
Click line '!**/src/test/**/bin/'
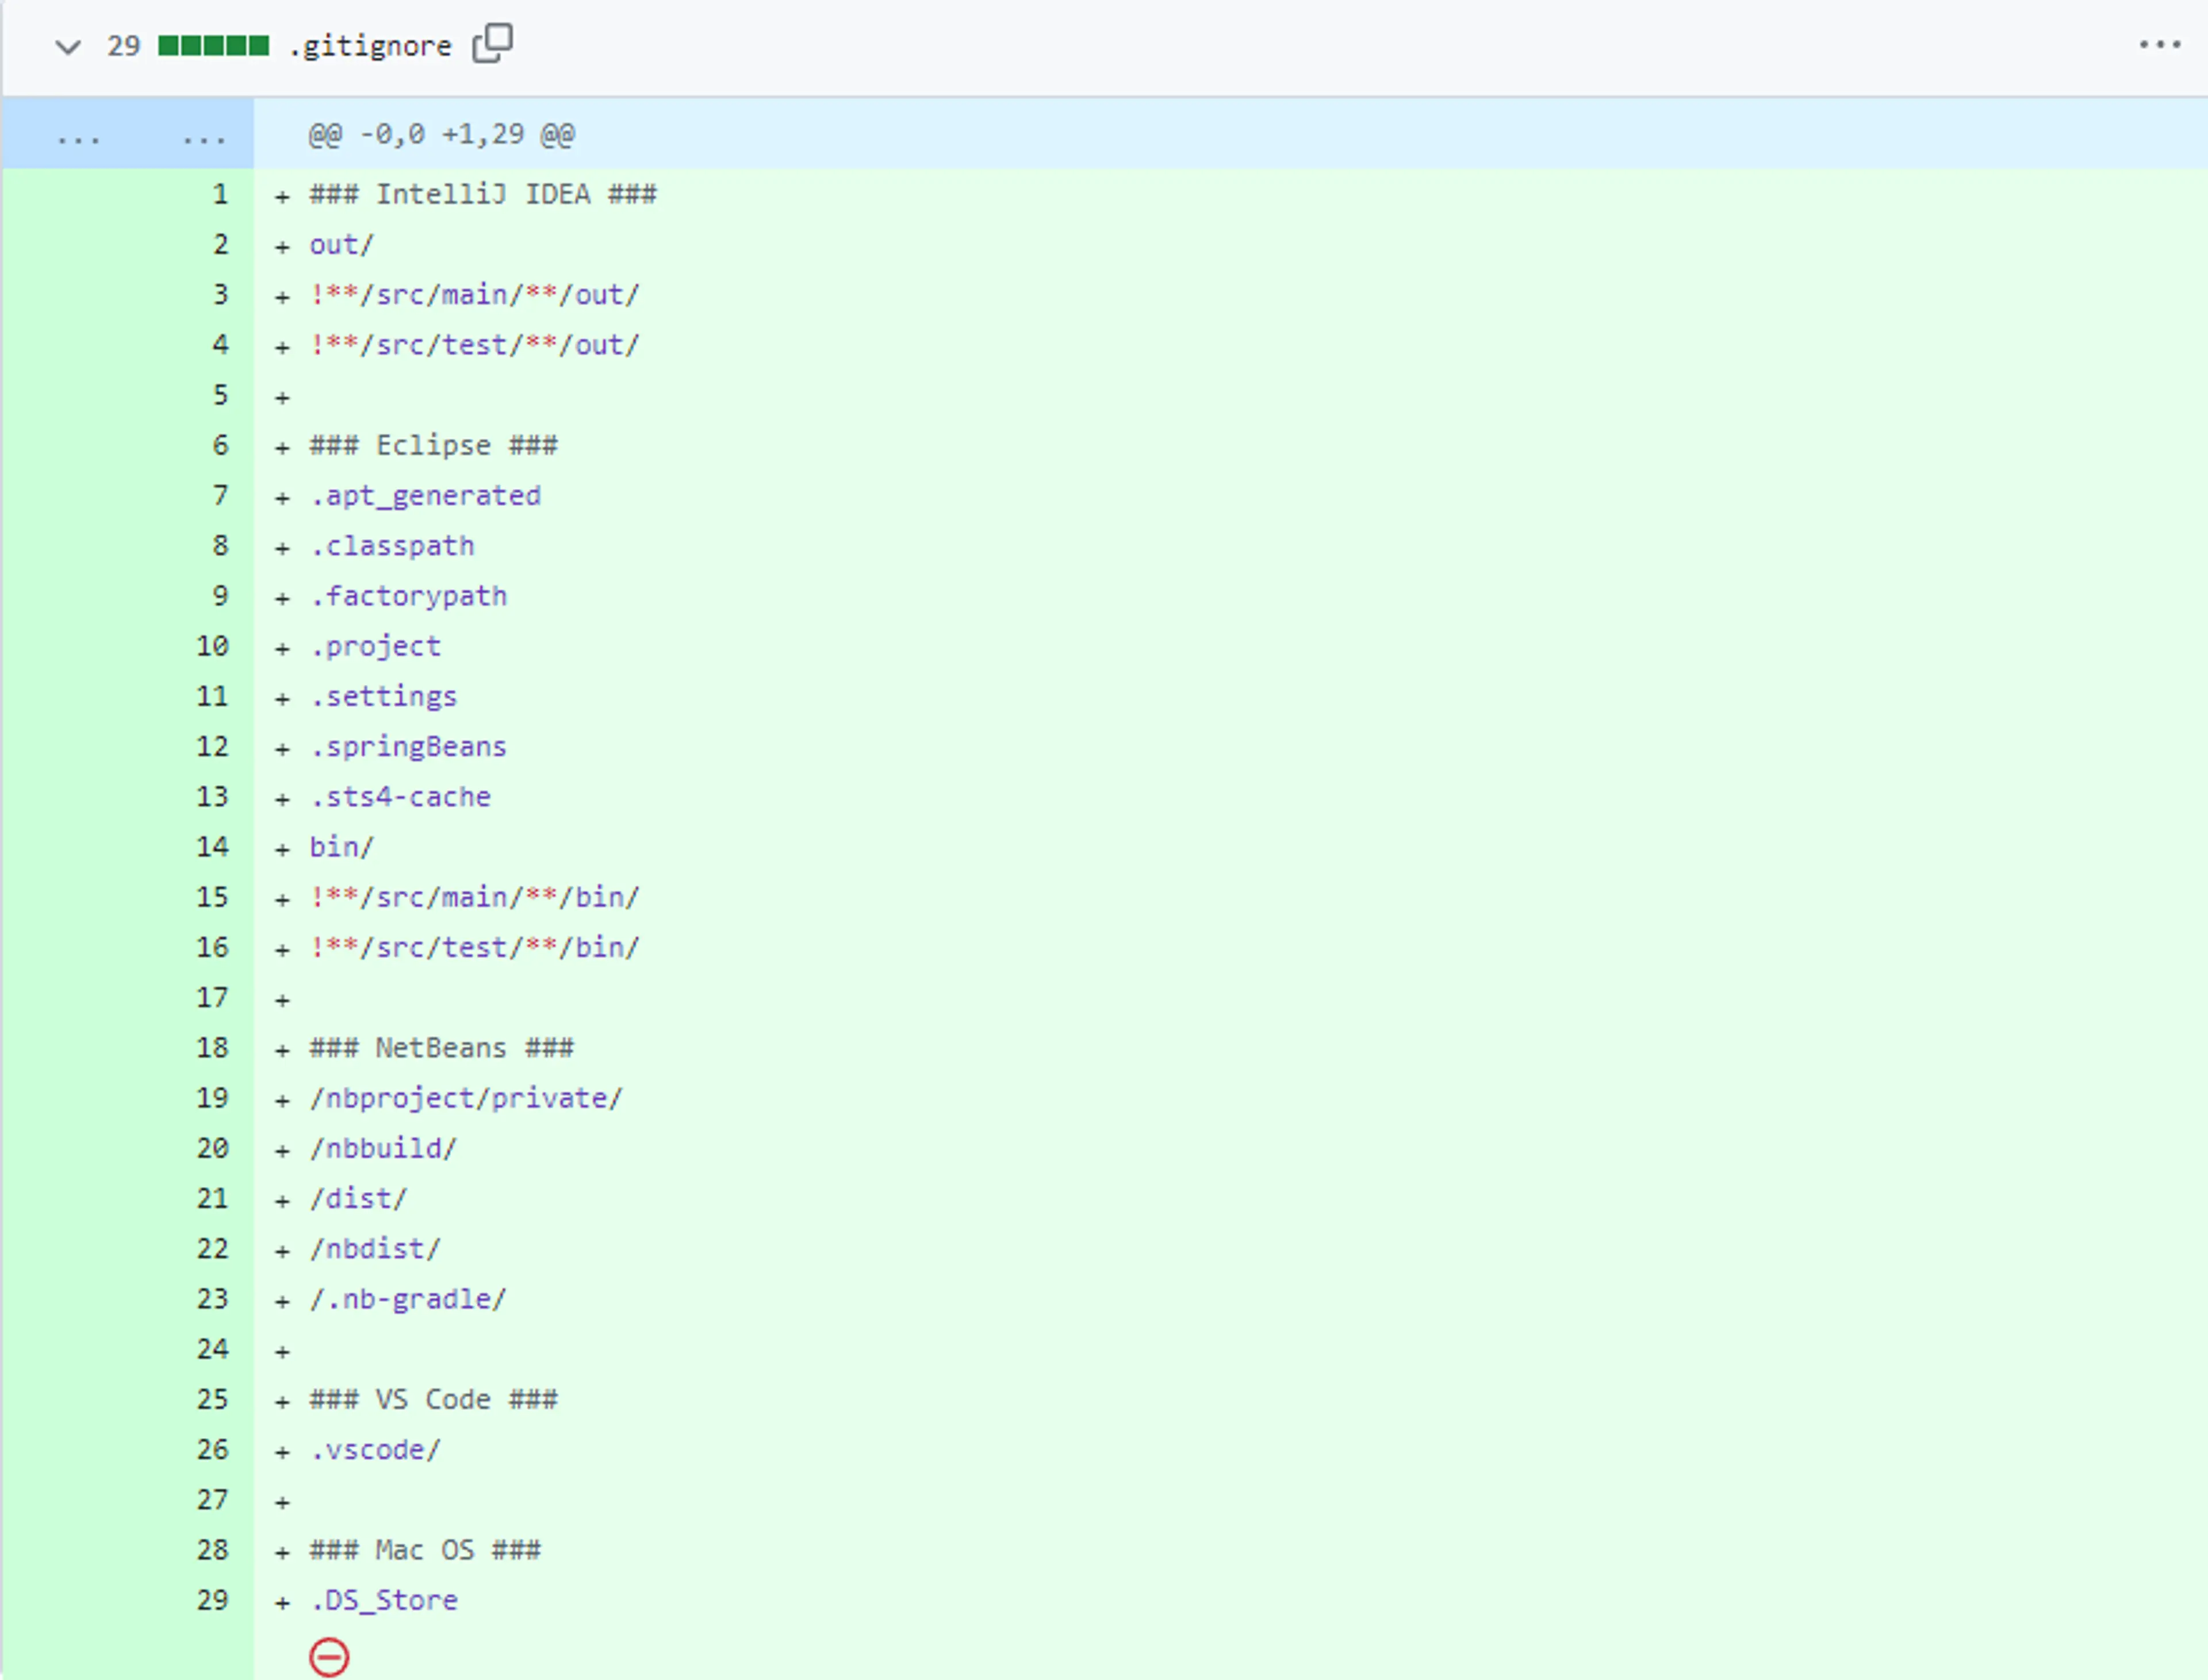pos(474,947)
